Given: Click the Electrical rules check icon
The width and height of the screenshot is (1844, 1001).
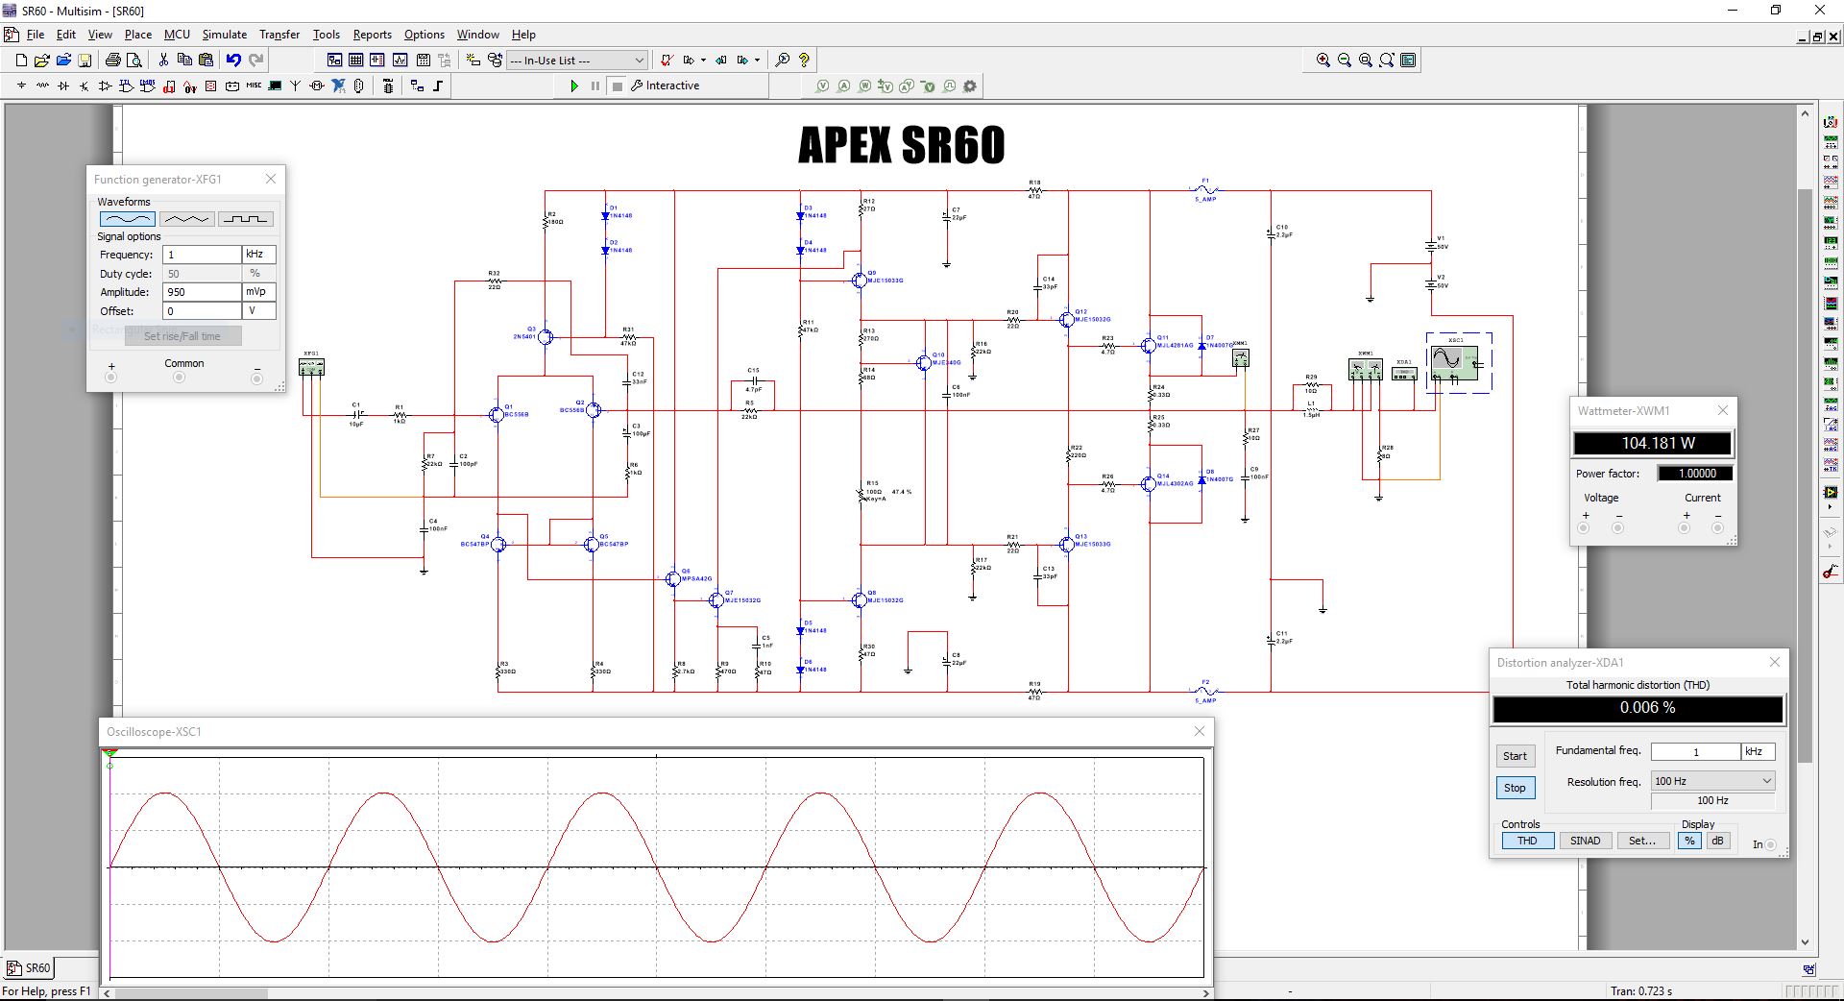Looking at the screenshot, I should [x=667, y=60].
